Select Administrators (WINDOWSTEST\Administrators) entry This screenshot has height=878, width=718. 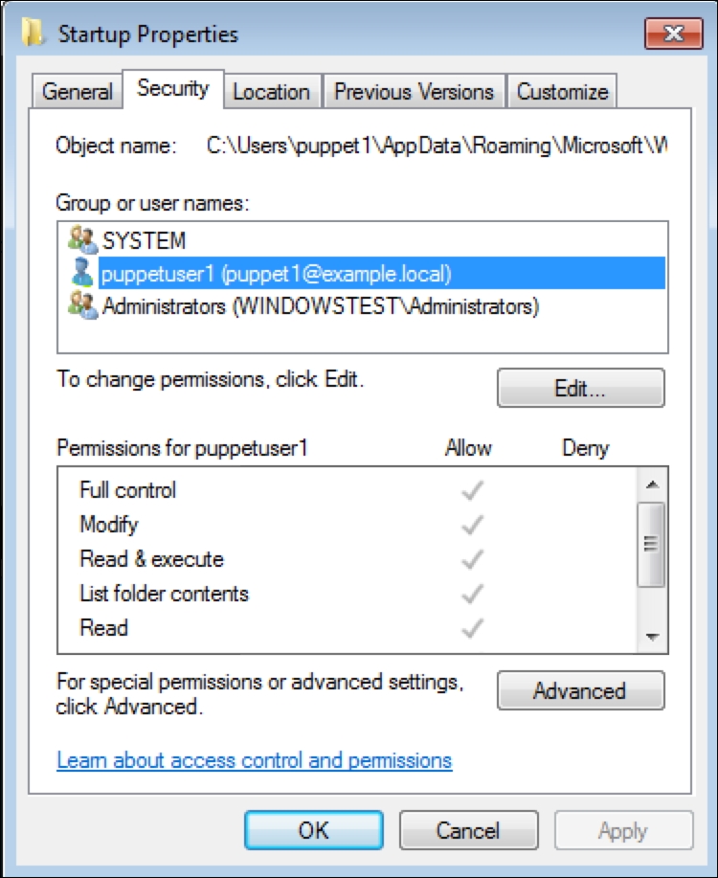coord(321,306)
